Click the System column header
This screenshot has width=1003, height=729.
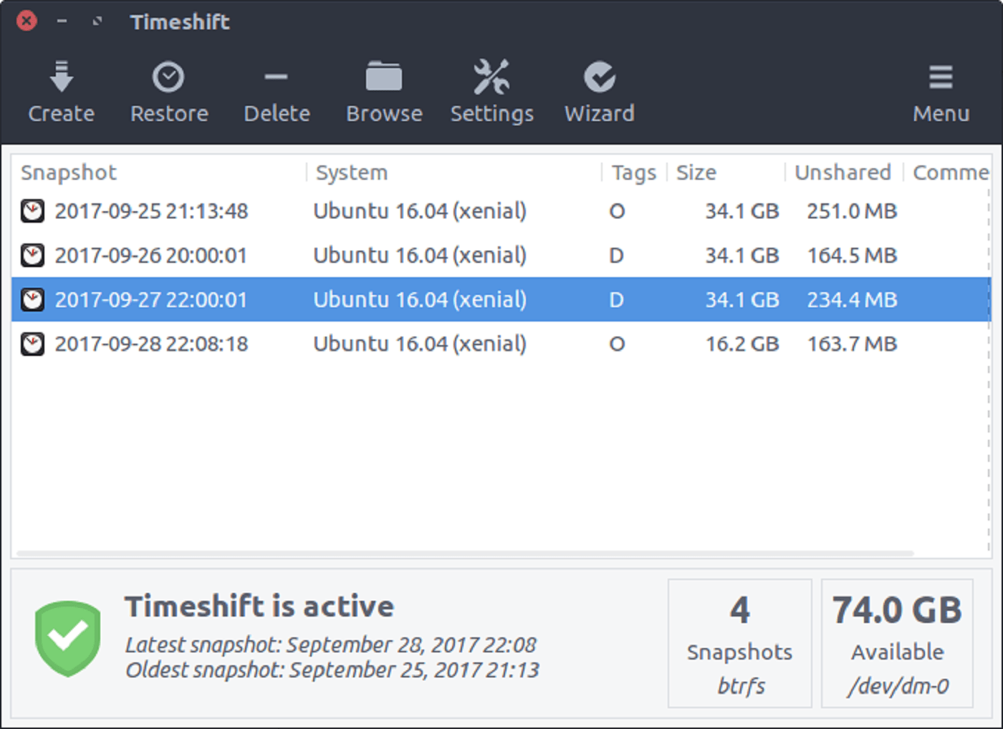(x=350, y=172)
